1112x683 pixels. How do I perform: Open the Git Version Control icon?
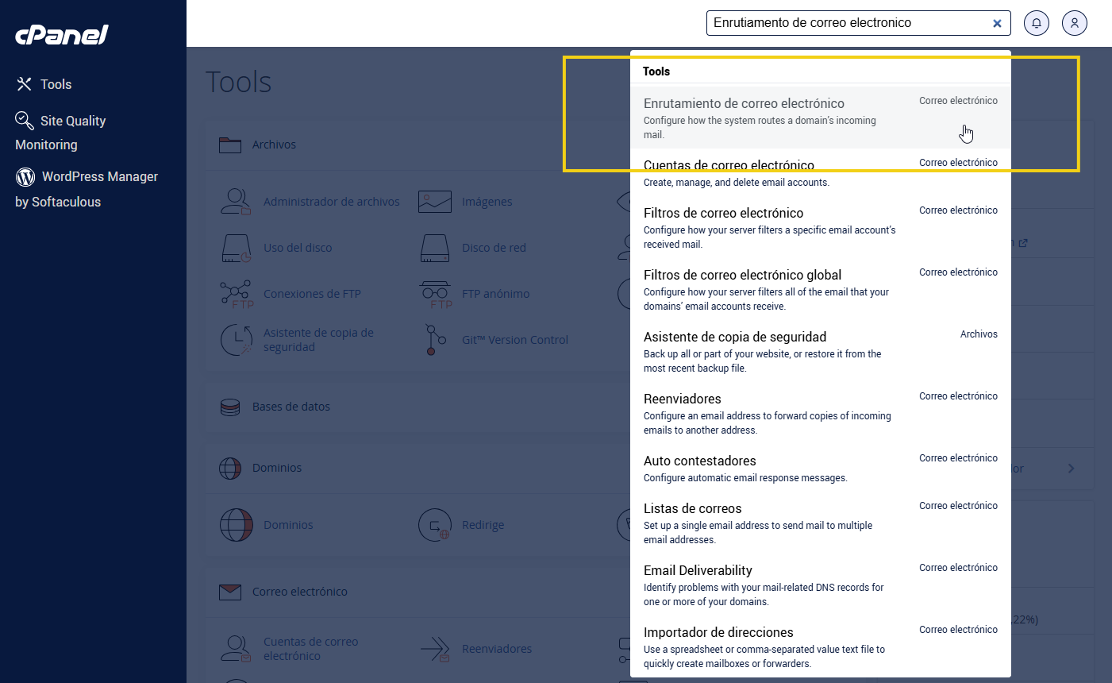(434, 340)
